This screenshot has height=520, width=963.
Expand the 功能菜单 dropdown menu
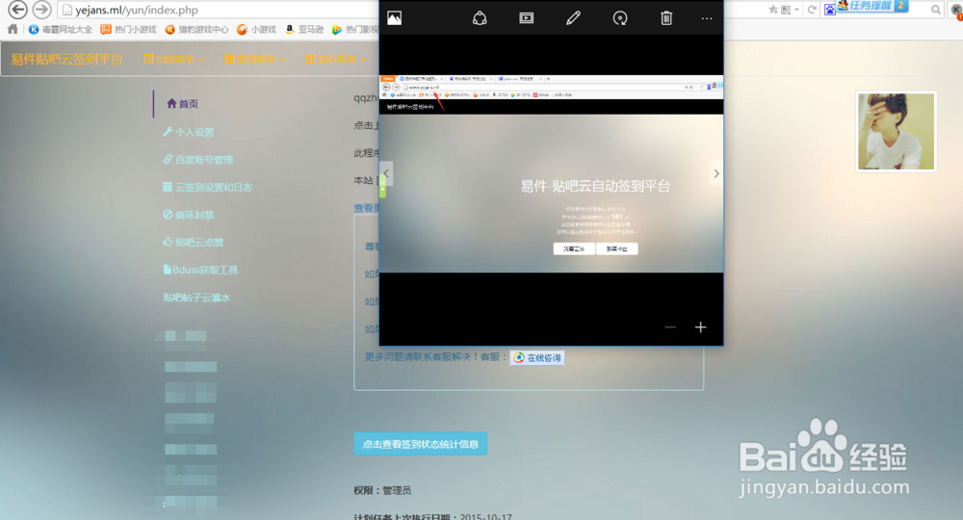click(x=173, y=59)
